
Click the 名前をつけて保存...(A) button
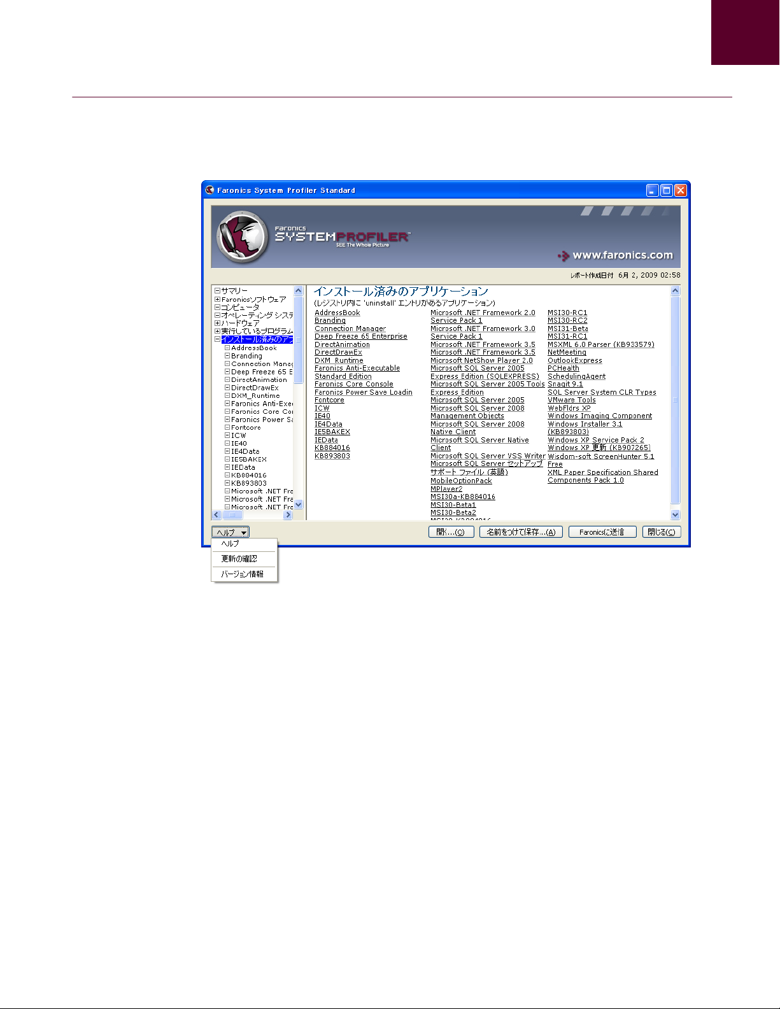[521, 532]
